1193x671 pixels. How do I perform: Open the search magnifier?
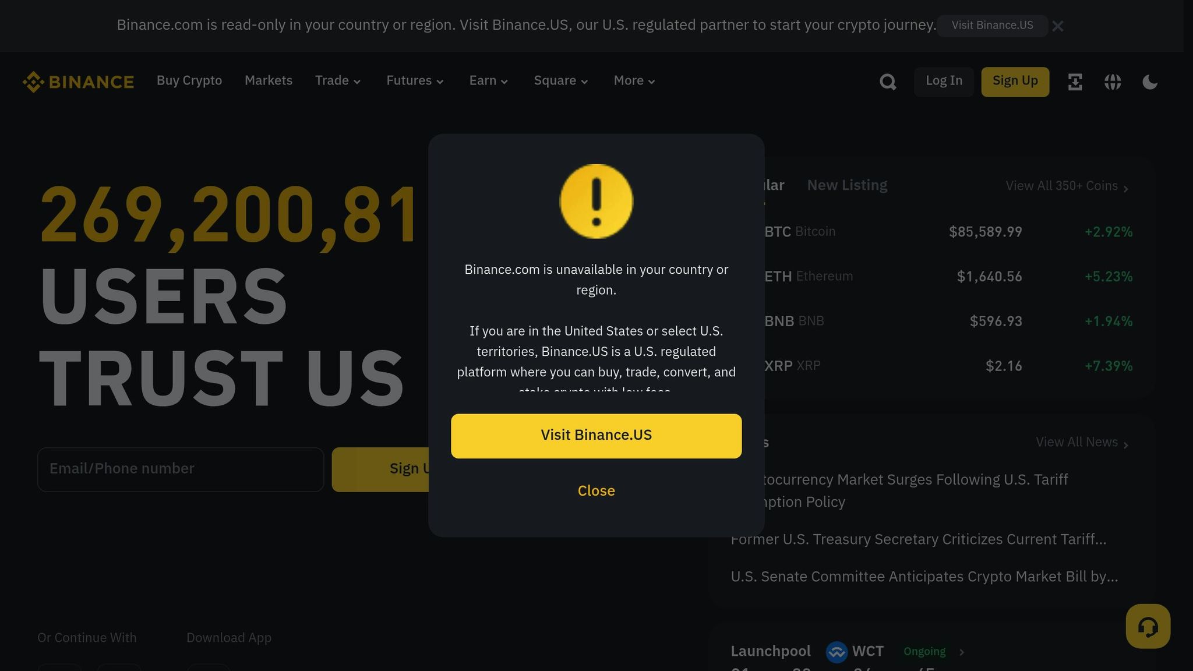coord(888,82)
